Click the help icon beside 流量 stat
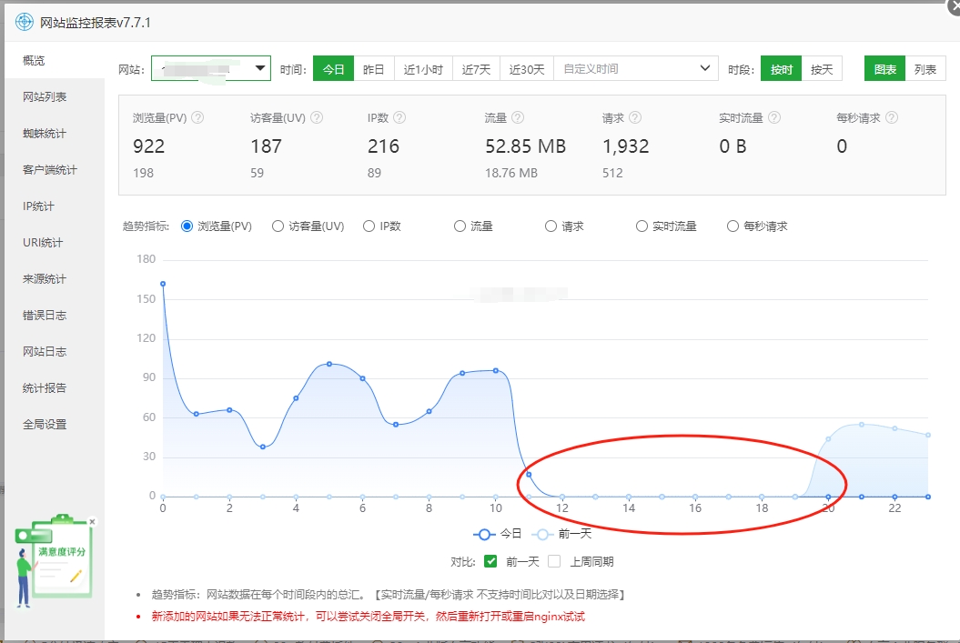The width and height of the screenshot is (960, 643). coord(518,117)
